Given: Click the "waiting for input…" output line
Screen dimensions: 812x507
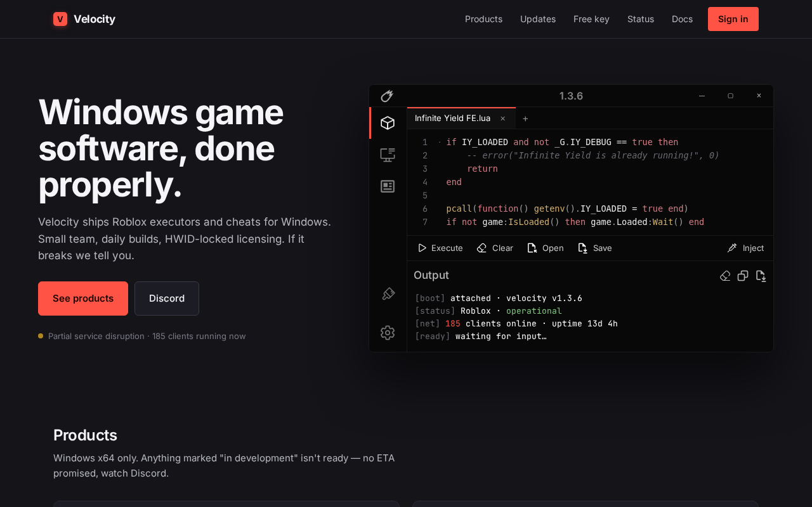Looking at the screenshot, I should (x=481, y=336).
